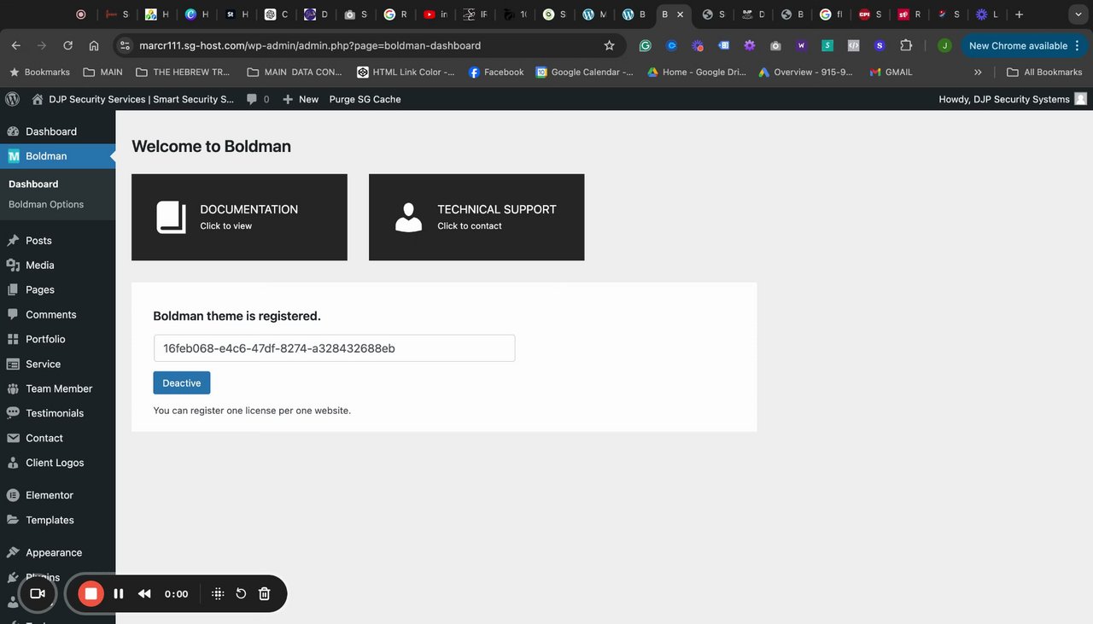
Task: Restart the recording with circular arrow icon
Action: coord(241,593)
